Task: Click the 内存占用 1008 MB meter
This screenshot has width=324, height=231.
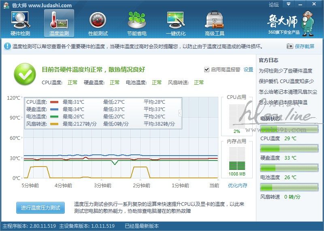Action: tap(237, 159)
